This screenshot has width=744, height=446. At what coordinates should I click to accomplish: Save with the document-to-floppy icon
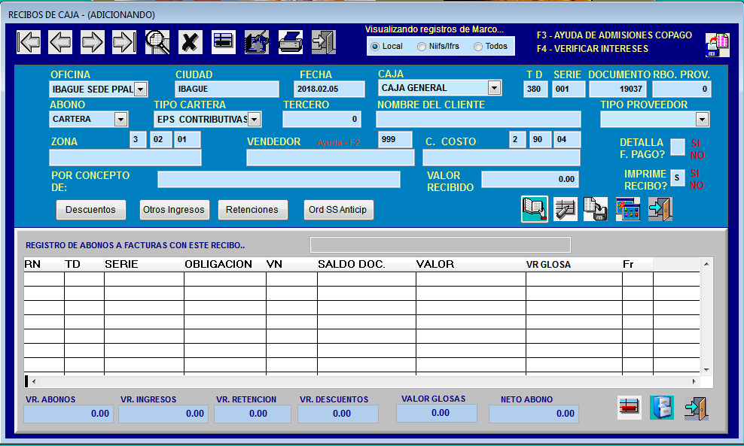point(596,209)
